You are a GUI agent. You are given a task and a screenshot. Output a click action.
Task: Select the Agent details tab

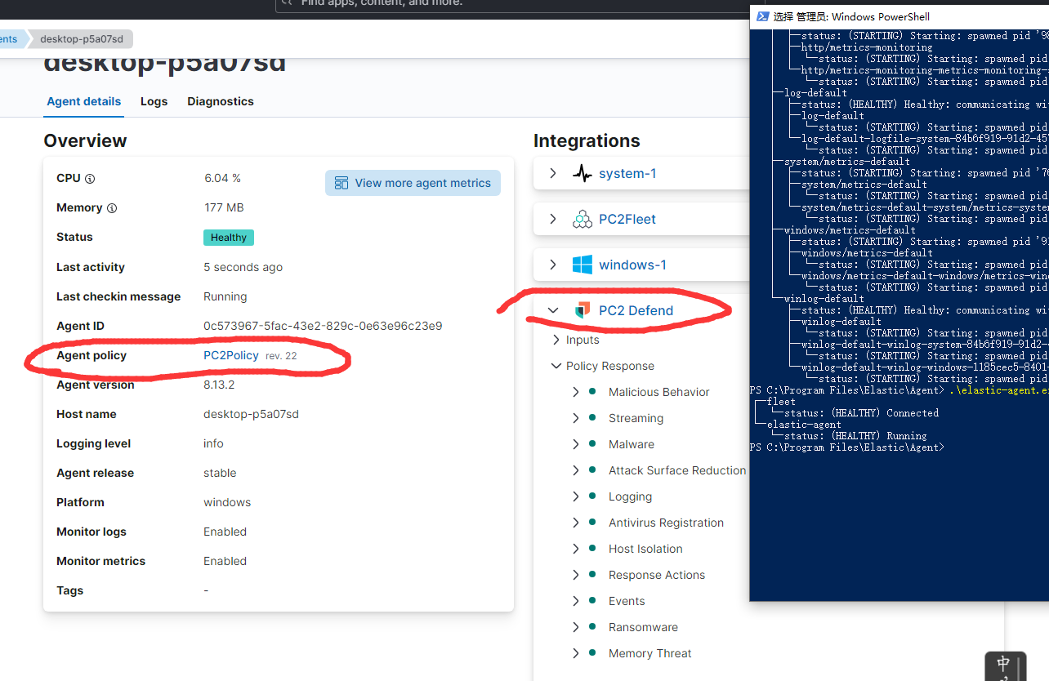pos(84,101)
